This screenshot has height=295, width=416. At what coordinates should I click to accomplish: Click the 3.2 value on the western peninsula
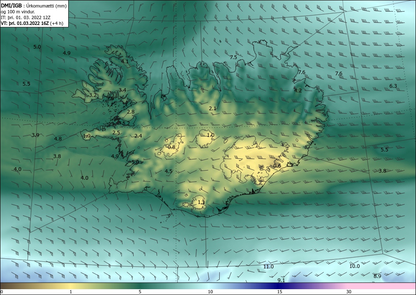click(x=93, y=95)
